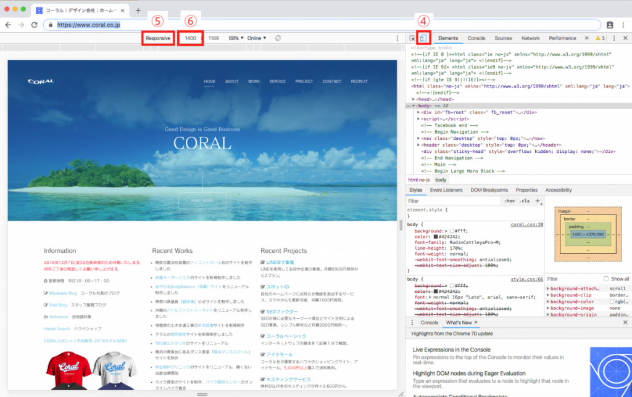Click the rotate viewport icon

pyautogui.click(x=278, y=38)
